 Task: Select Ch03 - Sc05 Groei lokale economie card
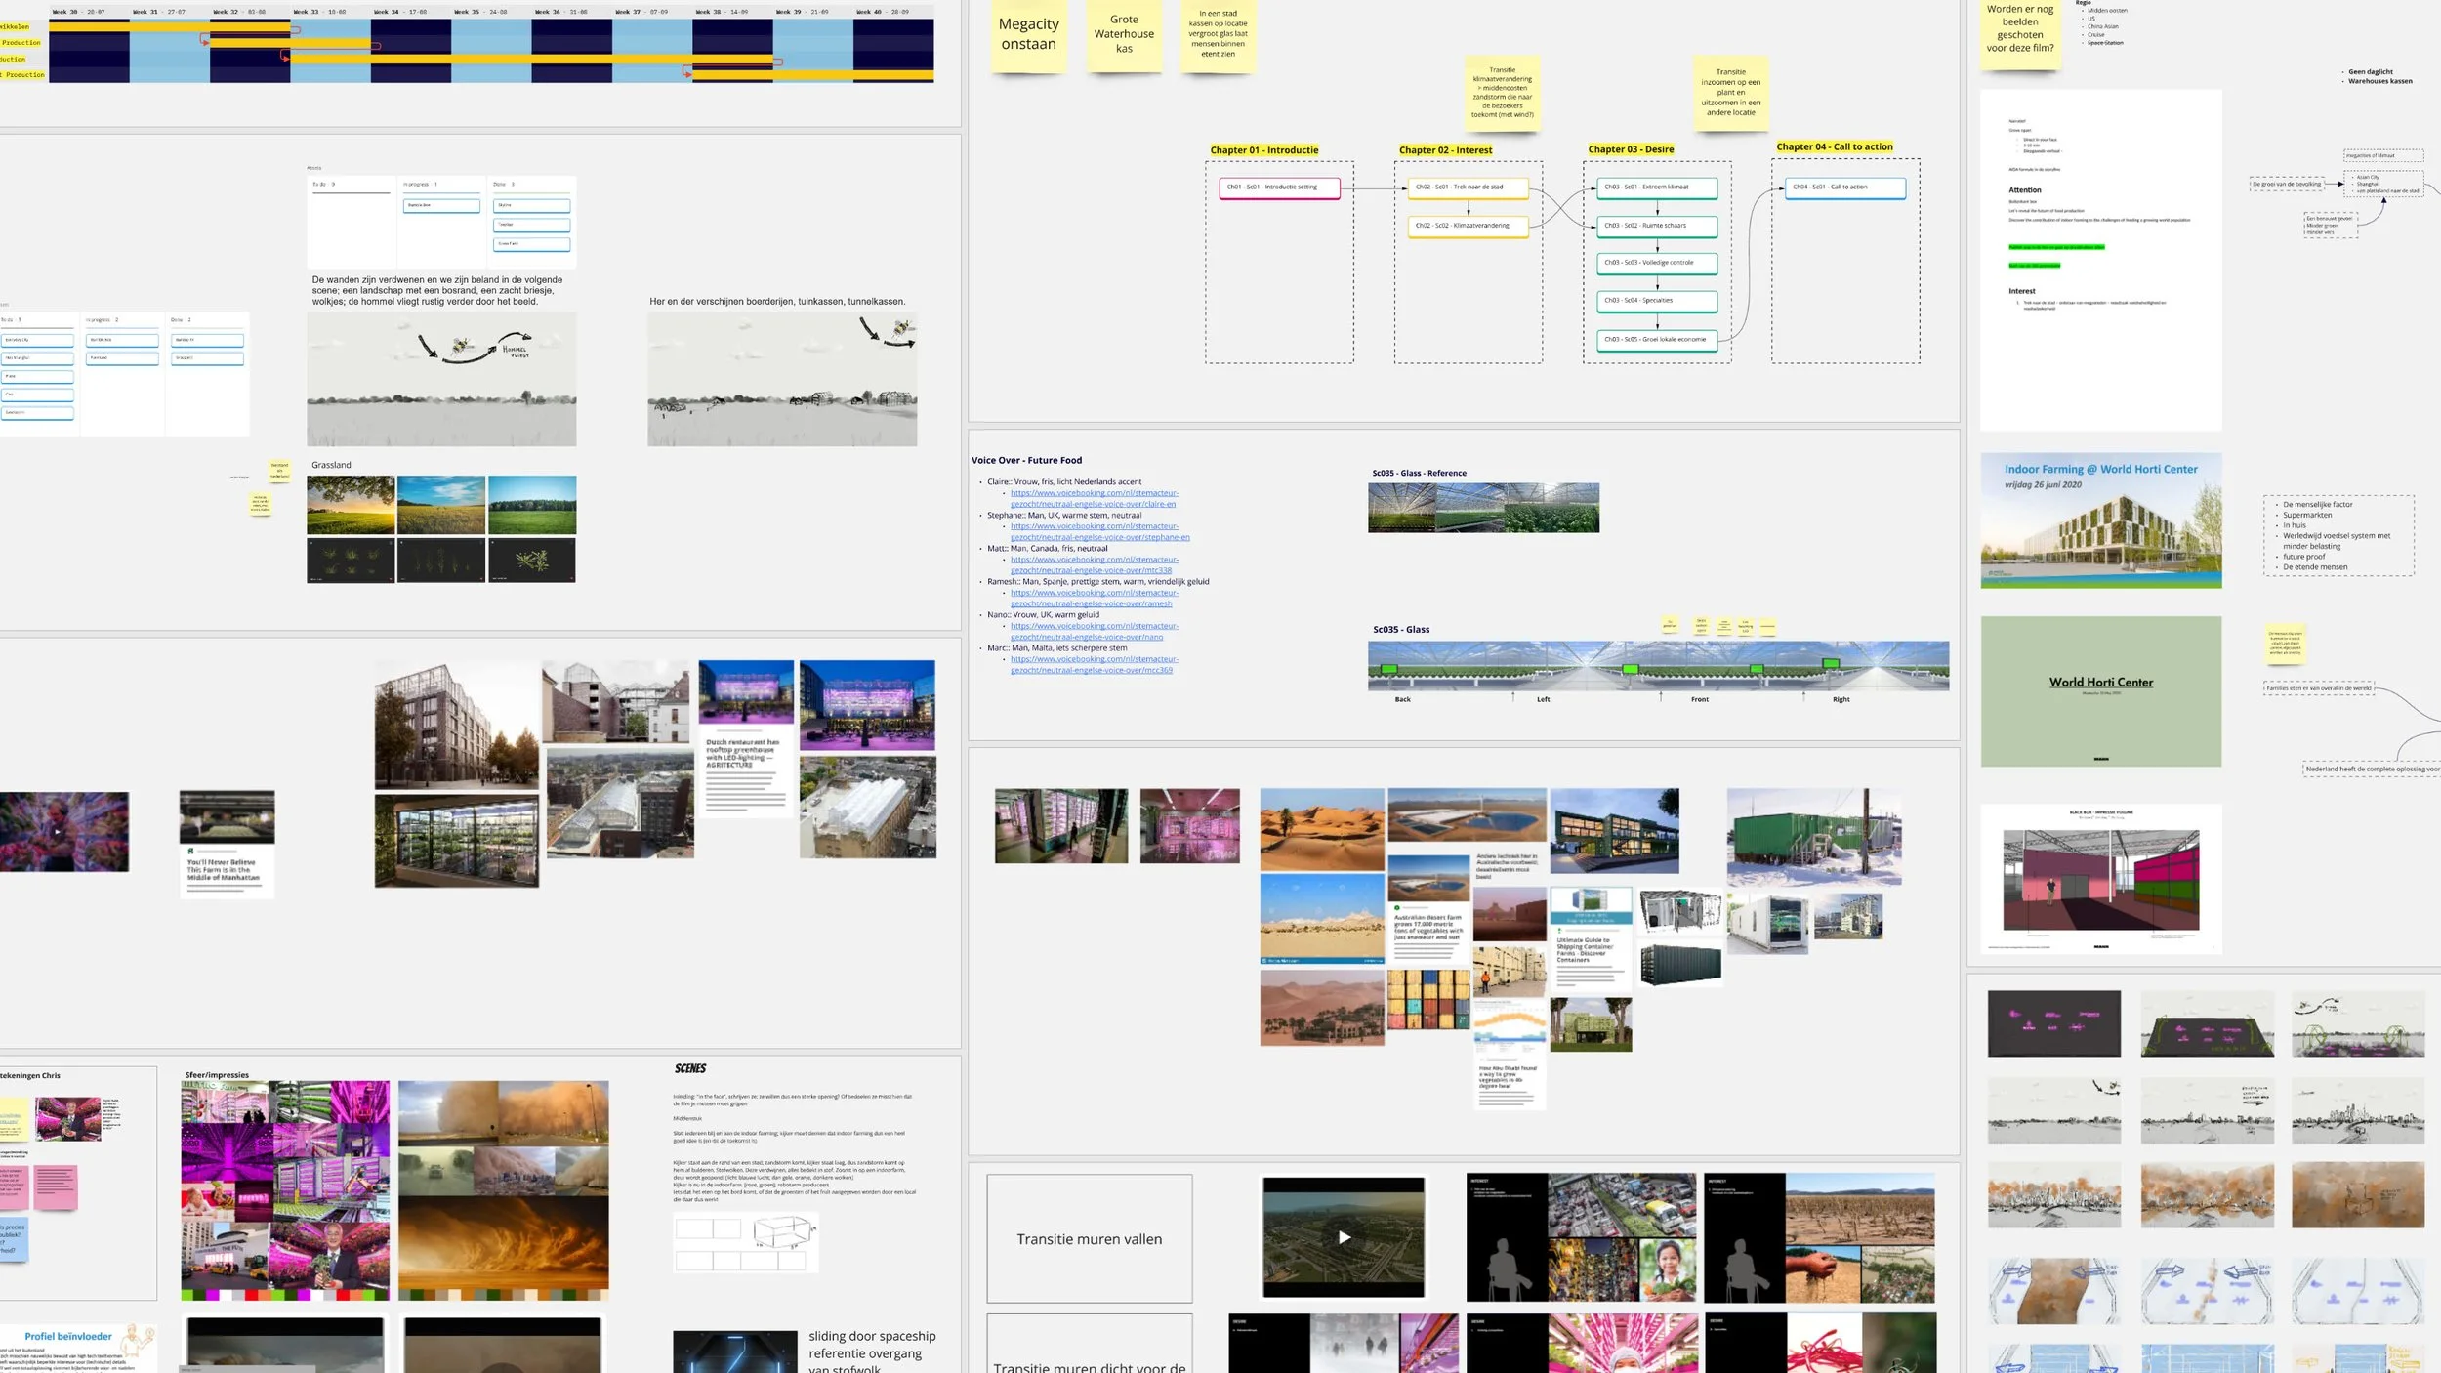tap(1656, 340)
